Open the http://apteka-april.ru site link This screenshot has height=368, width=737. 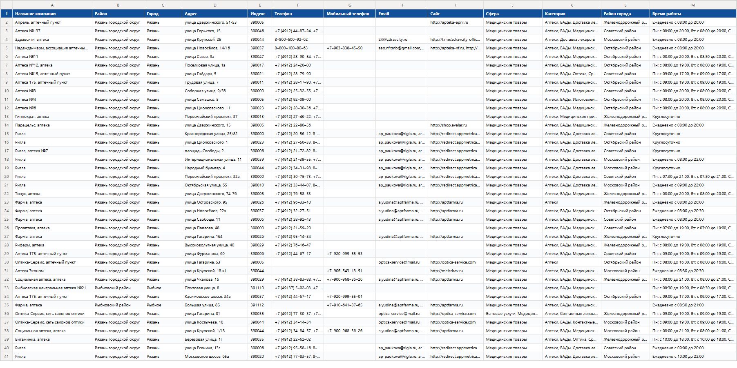point(449,22)
